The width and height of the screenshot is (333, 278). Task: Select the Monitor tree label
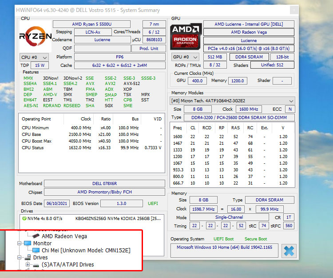pos(43,243)
